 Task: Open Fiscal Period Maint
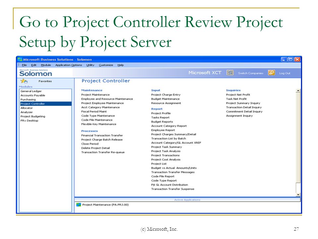94,112
